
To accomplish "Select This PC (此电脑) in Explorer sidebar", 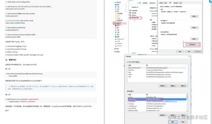I will [x=117, y=23].
